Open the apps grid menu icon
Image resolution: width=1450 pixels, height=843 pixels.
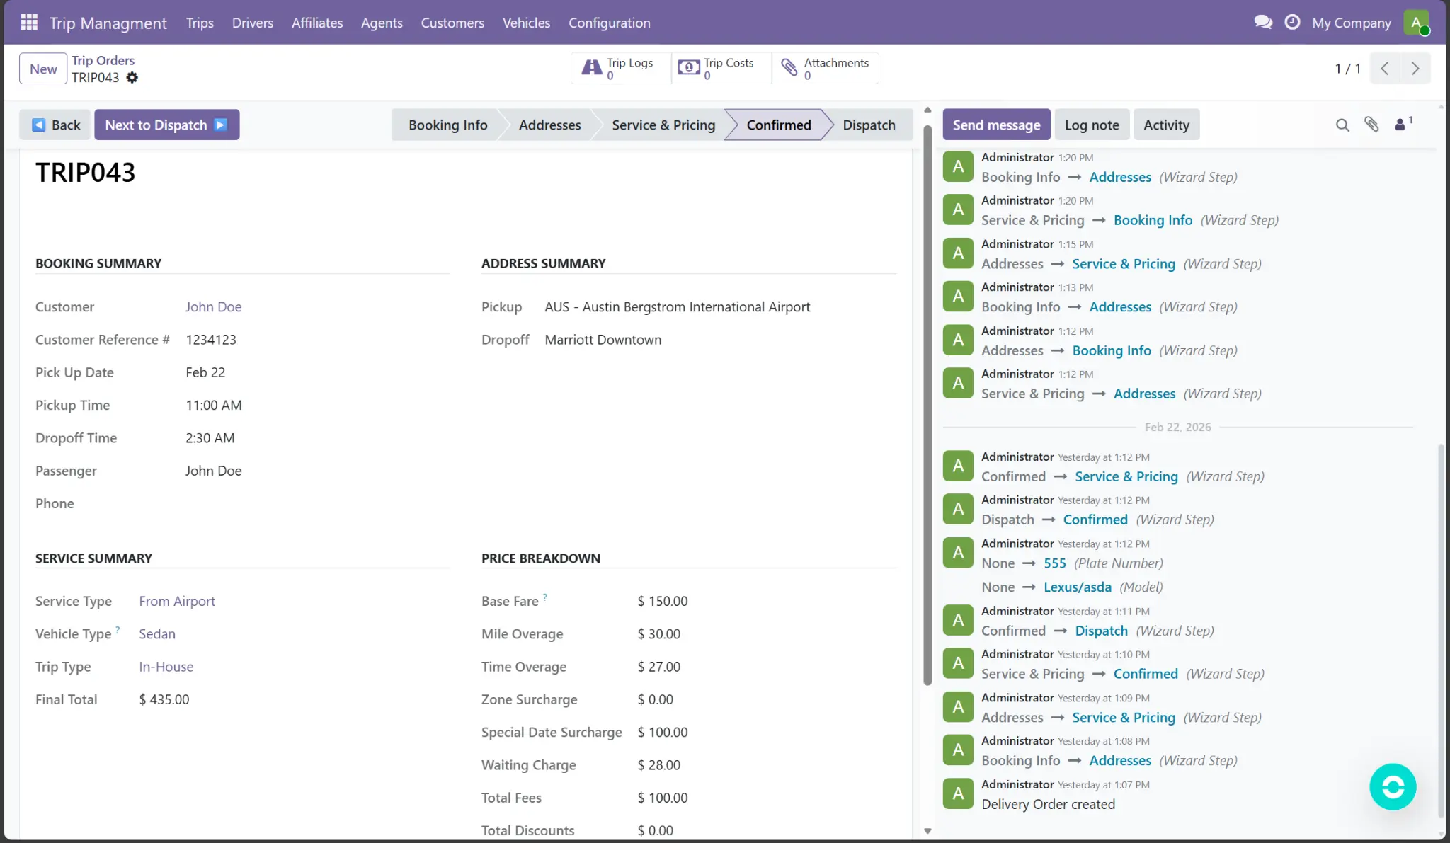[x=29, y=23]
